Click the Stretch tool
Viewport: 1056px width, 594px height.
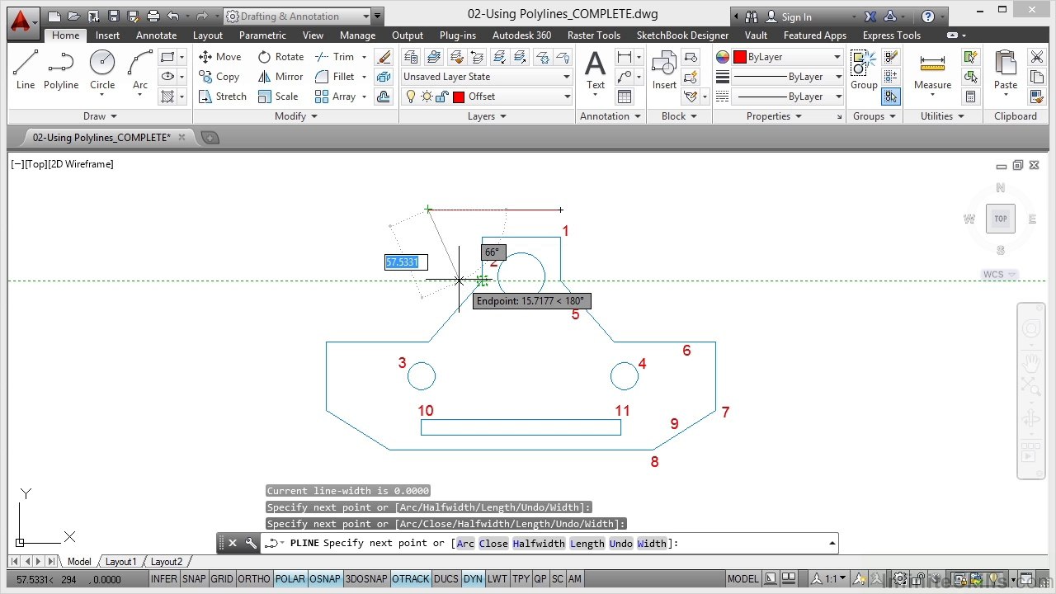click(x=222, y=97)
